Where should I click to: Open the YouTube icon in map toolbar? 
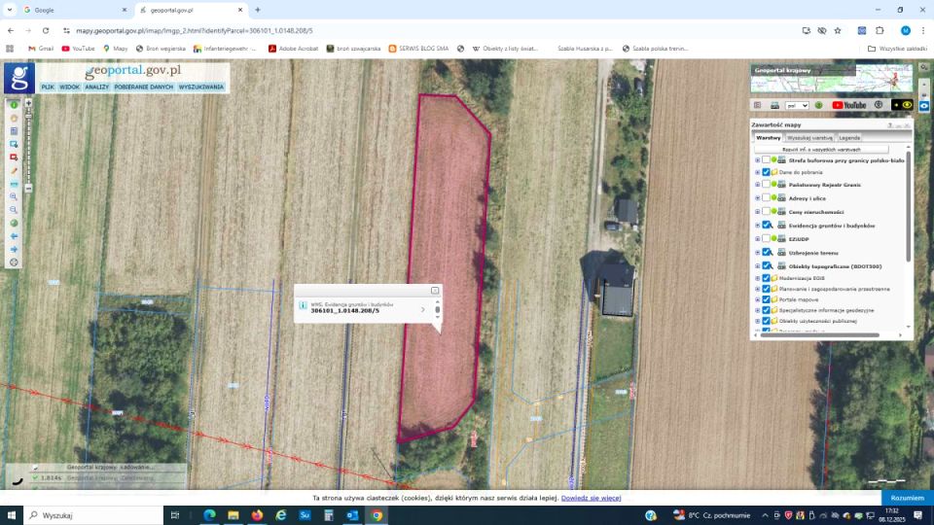point(848,105)
